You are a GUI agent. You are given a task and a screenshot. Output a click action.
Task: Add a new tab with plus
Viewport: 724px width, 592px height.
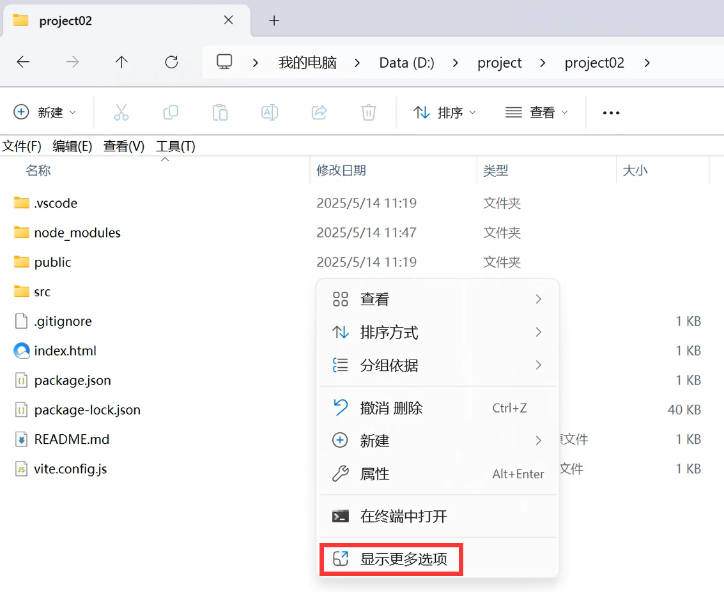pyautogui.click(x=273, y=20)
